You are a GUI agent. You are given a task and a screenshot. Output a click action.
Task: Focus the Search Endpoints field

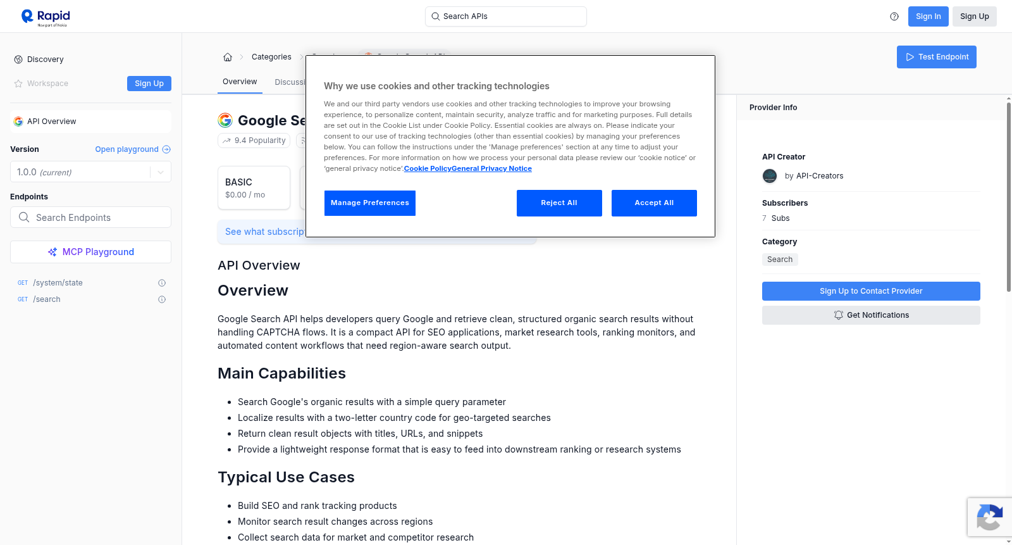(90, 217)
